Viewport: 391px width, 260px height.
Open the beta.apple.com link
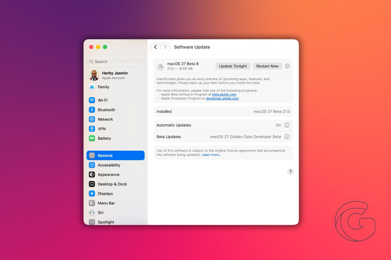point(224,95)
